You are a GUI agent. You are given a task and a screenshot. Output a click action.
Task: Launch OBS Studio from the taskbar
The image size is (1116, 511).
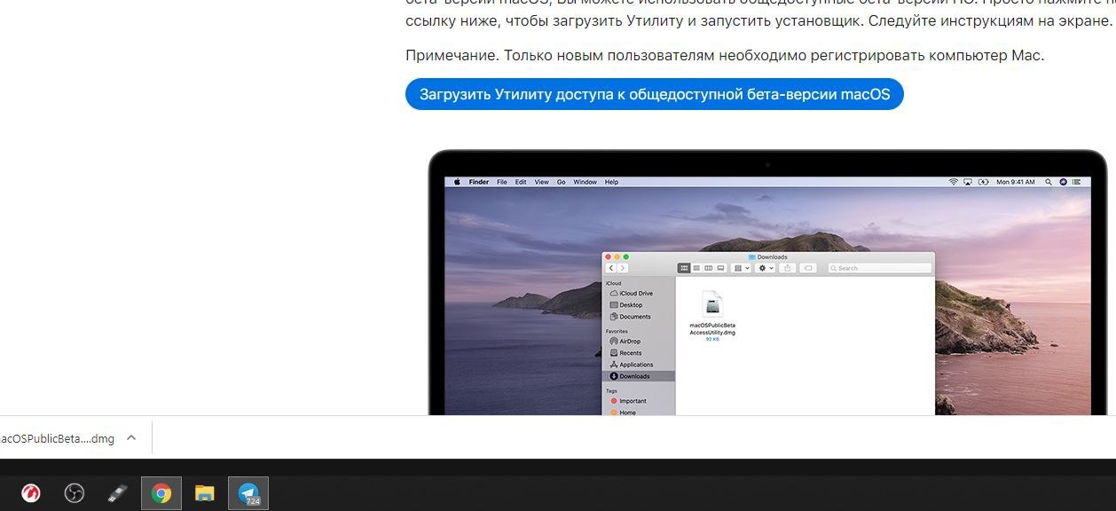75,493
